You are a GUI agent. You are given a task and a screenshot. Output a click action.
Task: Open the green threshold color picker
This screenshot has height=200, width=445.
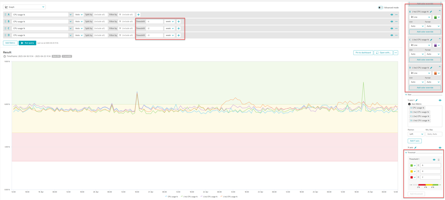click(413, 165)
